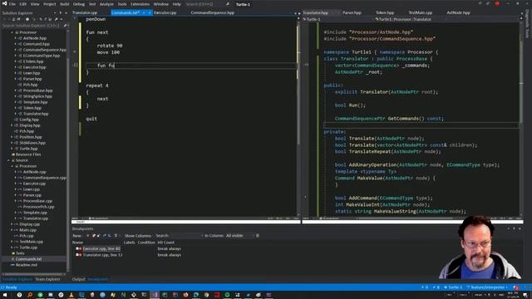The height and width of the screenshot is (299, 532).
Task: Click the delete breakpoint X icon
Action: pos(87,236)
